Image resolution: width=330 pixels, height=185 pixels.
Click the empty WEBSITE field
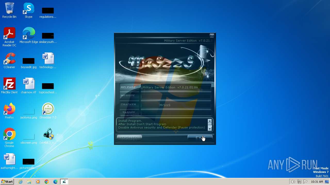176,96
